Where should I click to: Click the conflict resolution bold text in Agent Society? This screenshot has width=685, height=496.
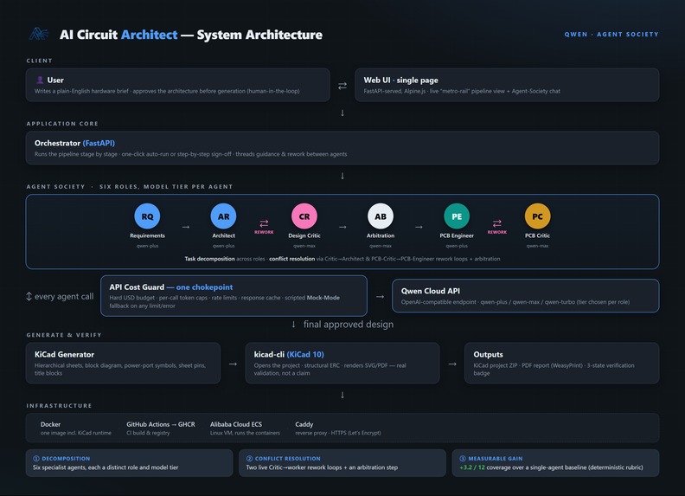[291, 259]
